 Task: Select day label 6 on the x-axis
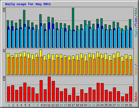click(29, 105)
